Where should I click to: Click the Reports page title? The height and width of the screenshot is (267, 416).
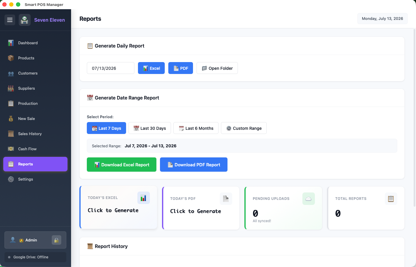pos(90,19)
